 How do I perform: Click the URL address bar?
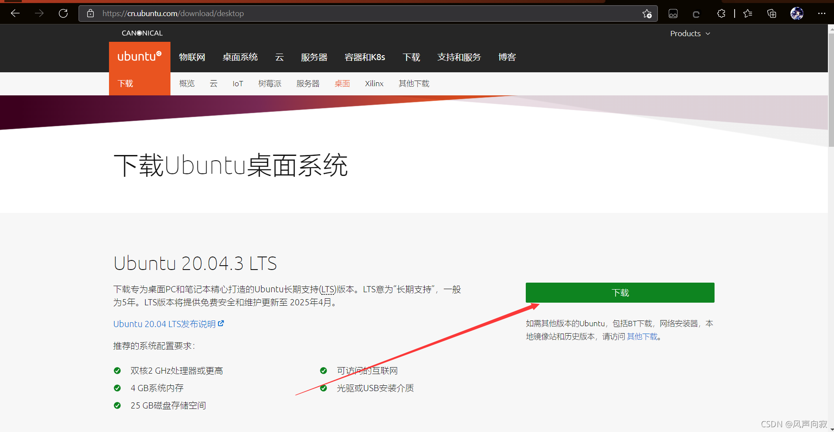368,13
